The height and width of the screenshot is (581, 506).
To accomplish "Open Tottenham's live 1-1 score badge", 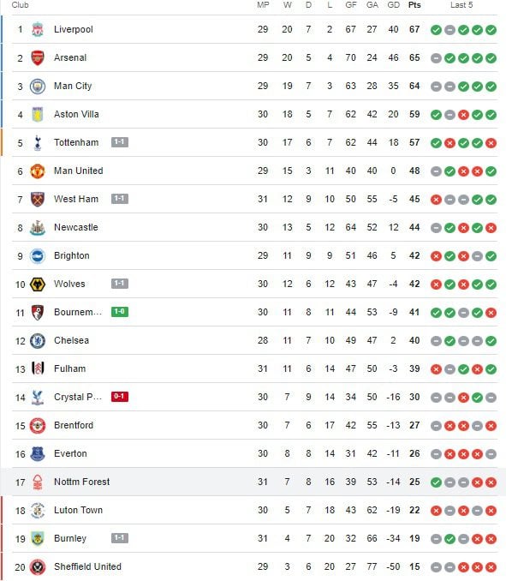I will 120,142.
